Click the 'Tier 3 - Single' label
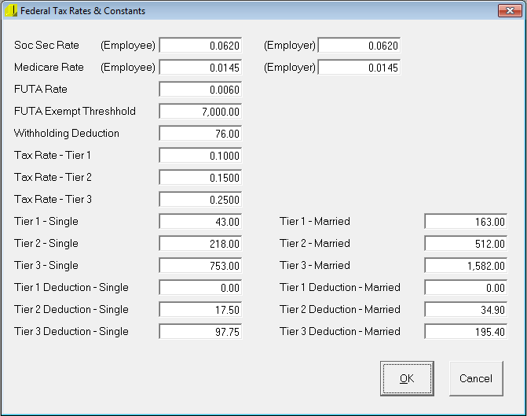The height and width of the screenshot is (416, 527). pos(46,266)
